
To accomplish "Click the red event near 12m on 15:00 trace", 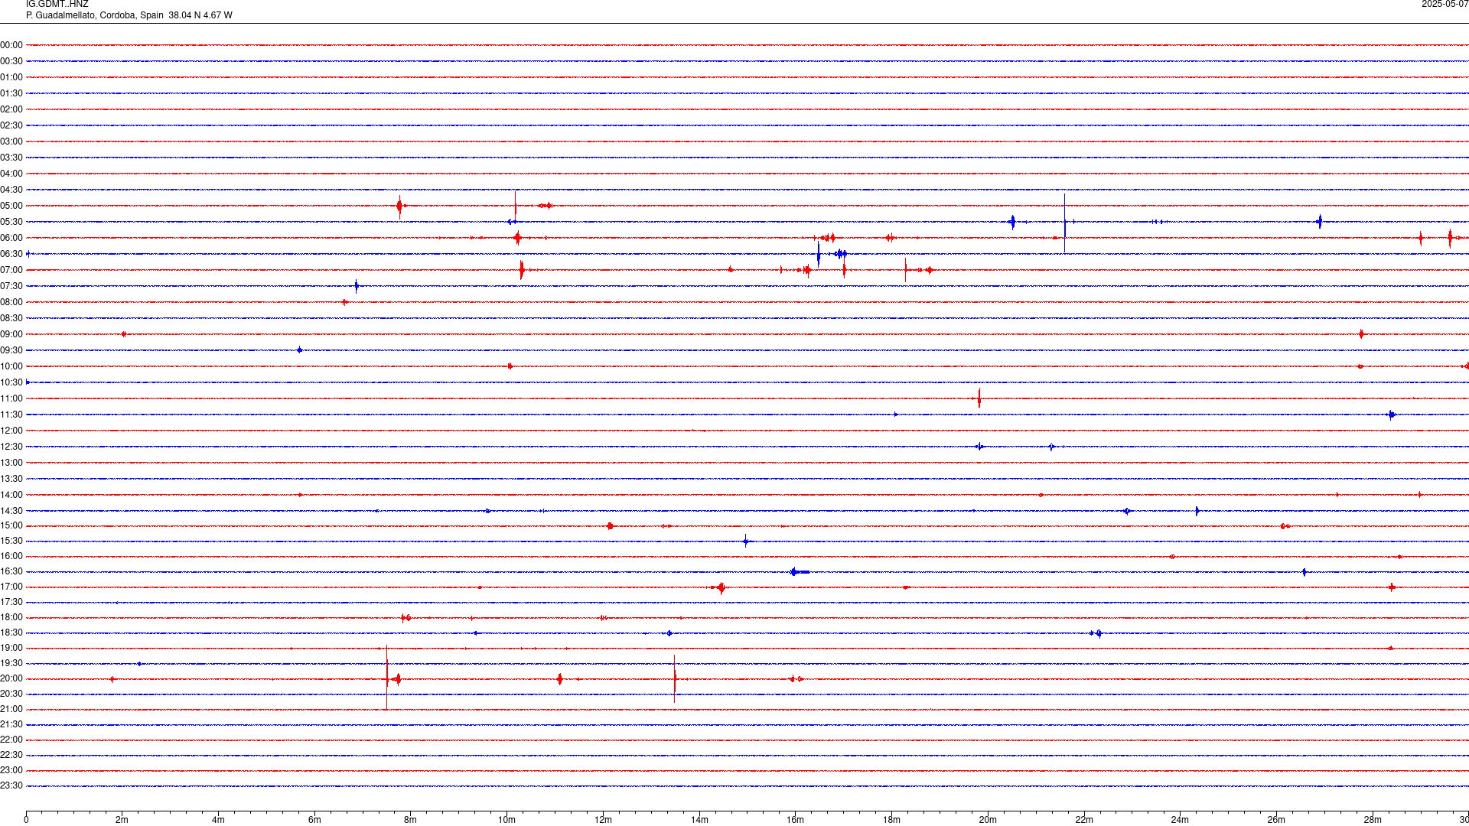I will [x=610, y=525].
